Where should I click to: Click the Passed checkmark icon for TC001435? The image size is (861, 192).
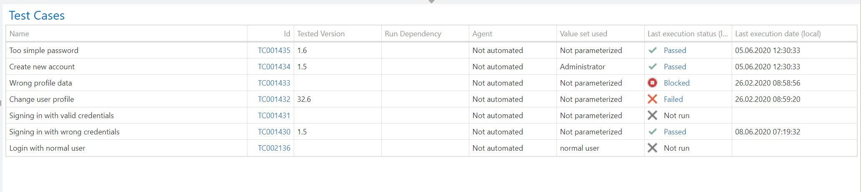pos(652,51)
